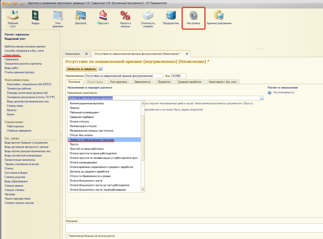
Task: Choose Оплата командировки item
Action: click(104, 162)
